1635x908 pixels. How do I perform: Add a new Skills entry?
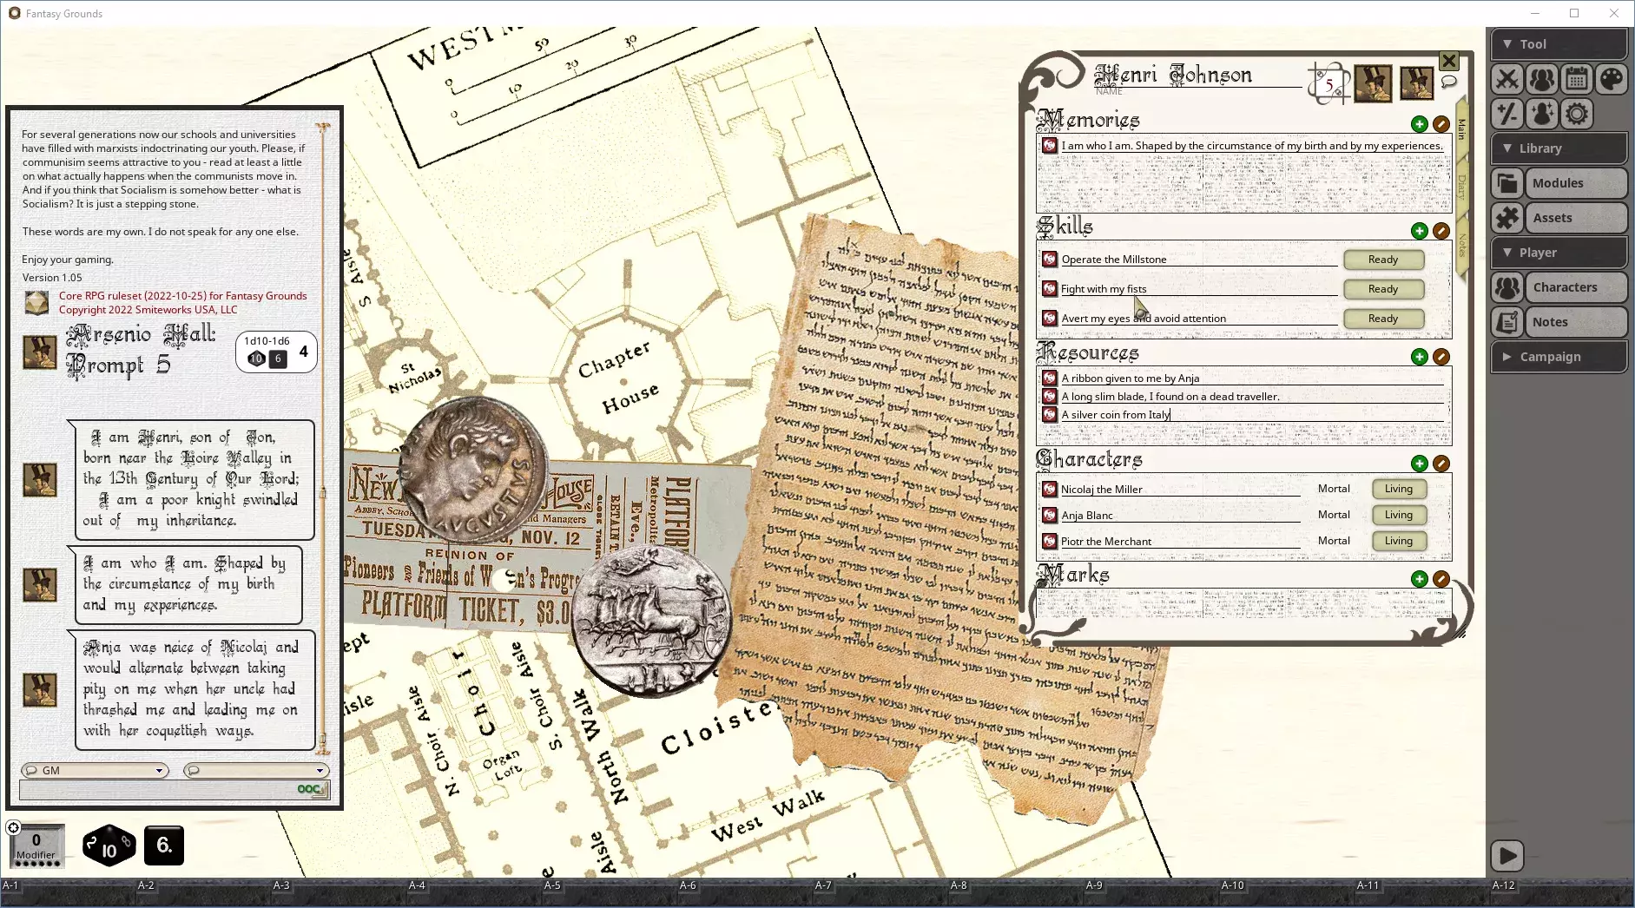click(x=1420, y=231)
